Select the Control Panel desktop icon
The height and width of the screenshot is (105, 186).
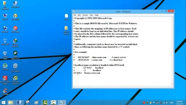point(5,55)
